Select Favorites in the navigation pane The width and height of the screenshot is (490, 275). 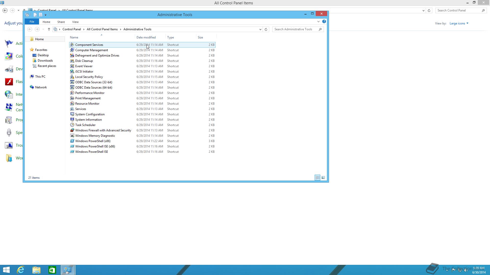[x=41, y=50]
